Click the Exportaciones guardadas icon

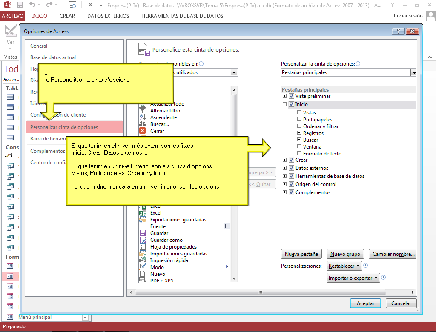click(x=142, y=219)
